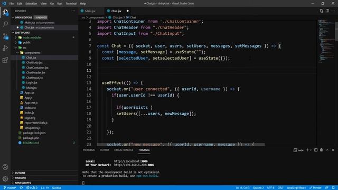Click line number 13 in gutter
Screen dimensions: 338x190
coord(89,83)
